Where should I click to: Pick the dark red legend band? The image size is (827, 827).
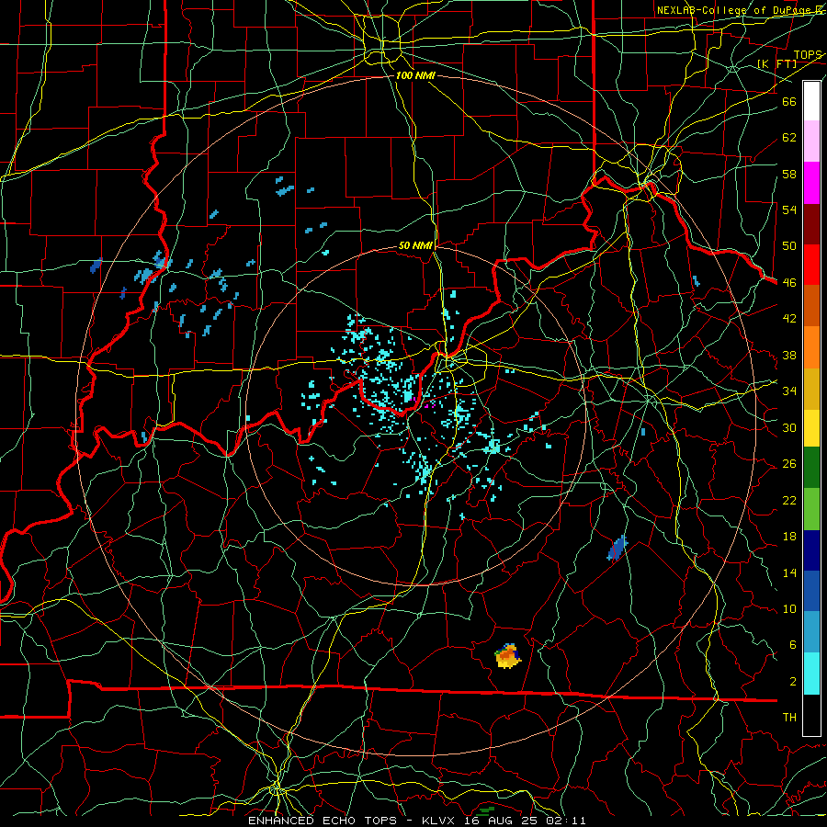pos(811,224)
